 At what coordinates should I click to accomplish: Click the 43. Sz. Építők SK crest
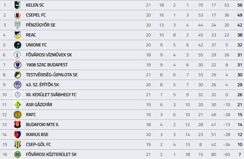tap(17, 85)
